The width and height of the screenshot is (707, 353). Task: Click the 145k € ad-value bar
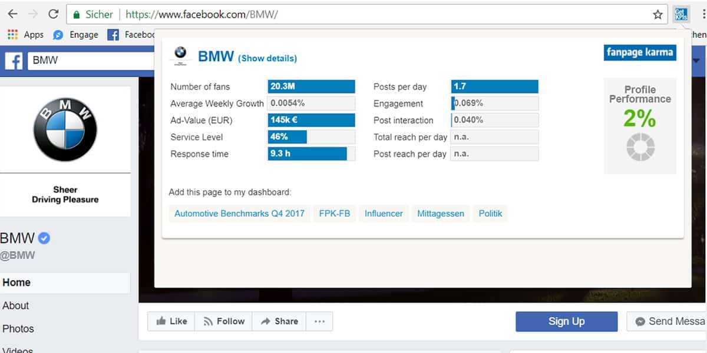click(x=312, y=120)
